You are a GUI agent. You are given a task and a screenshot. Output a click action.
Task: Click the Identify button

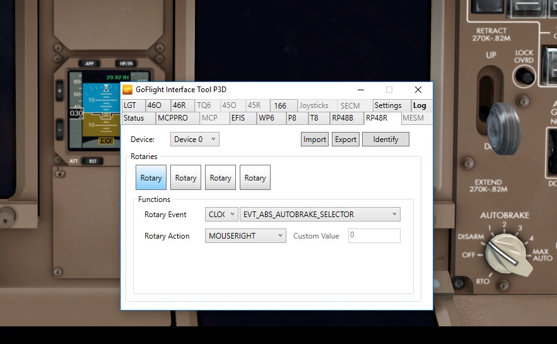pos(385,139)
